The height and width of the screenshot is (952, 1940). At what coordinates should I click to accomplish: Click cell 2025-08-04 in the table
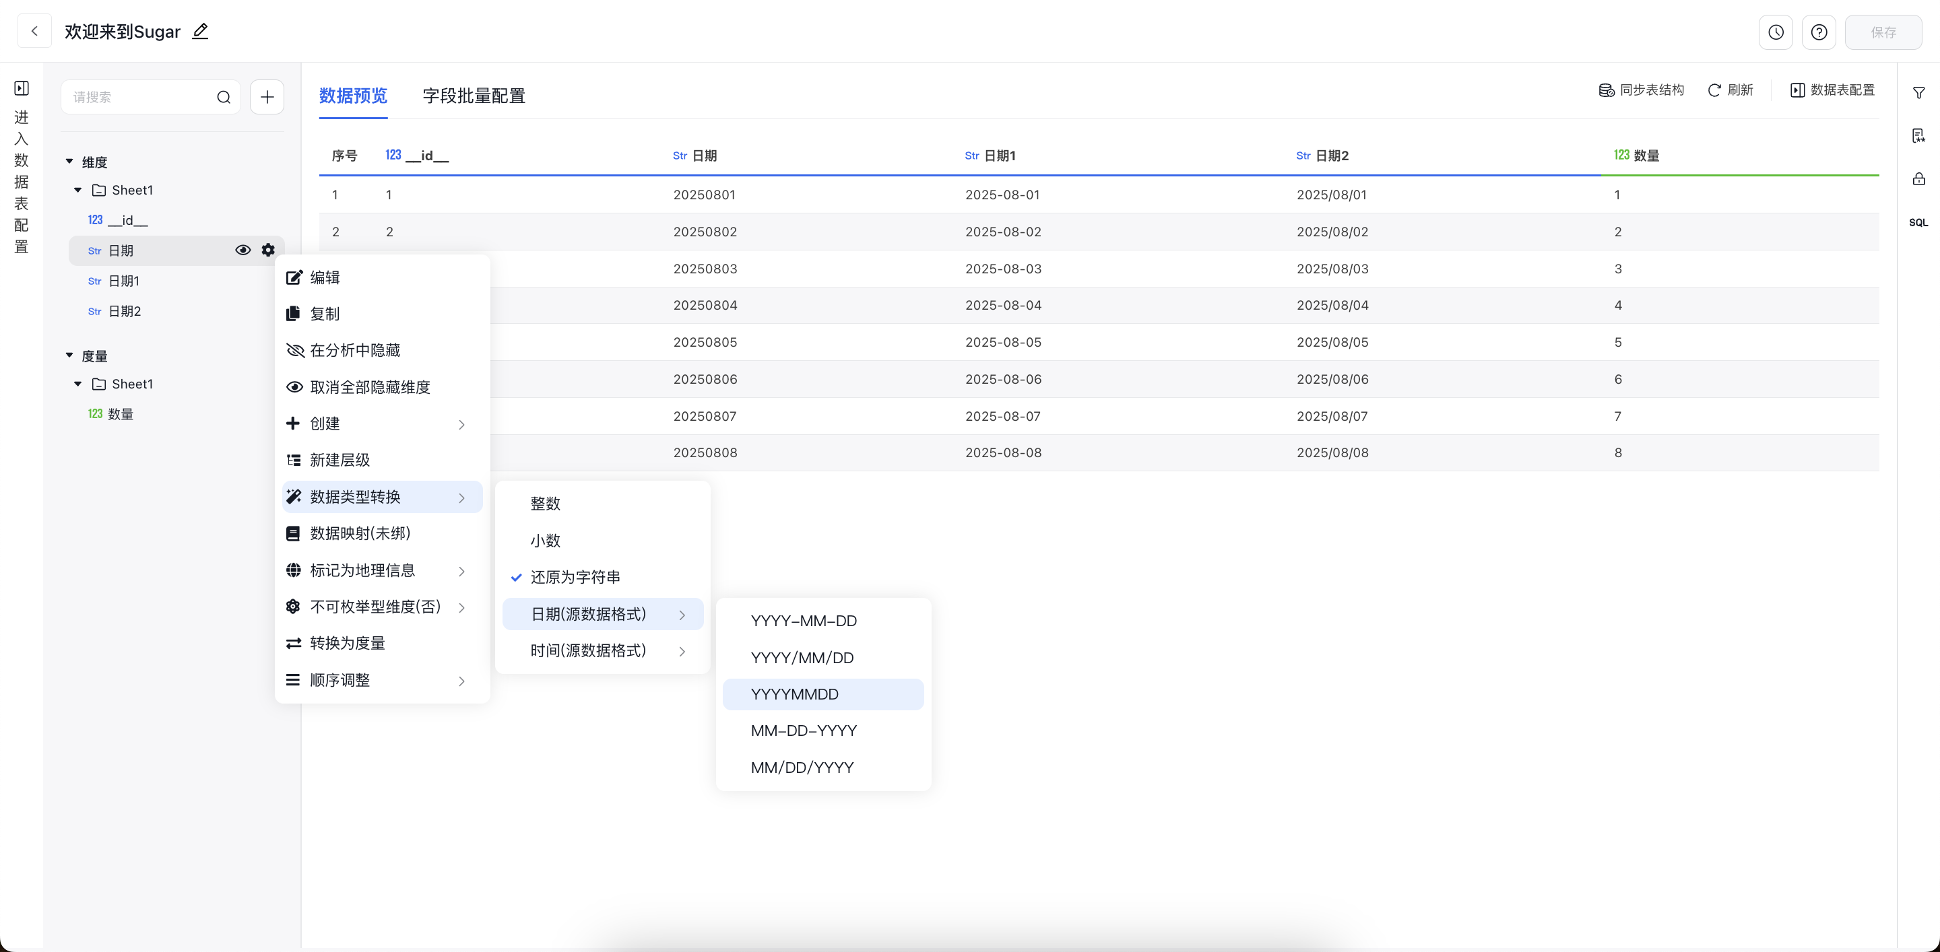tap(1003, 306)
